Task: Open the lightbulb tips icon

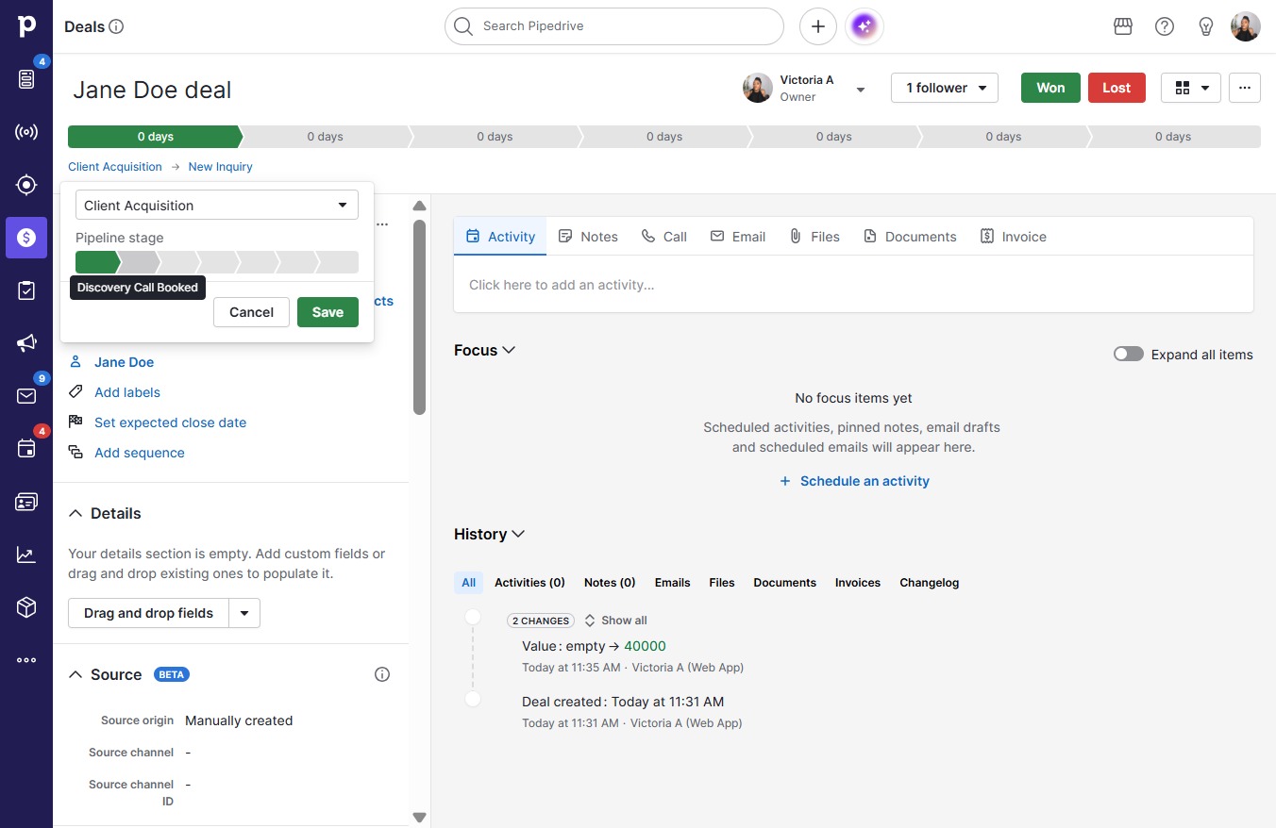Action: [1206, 26]
